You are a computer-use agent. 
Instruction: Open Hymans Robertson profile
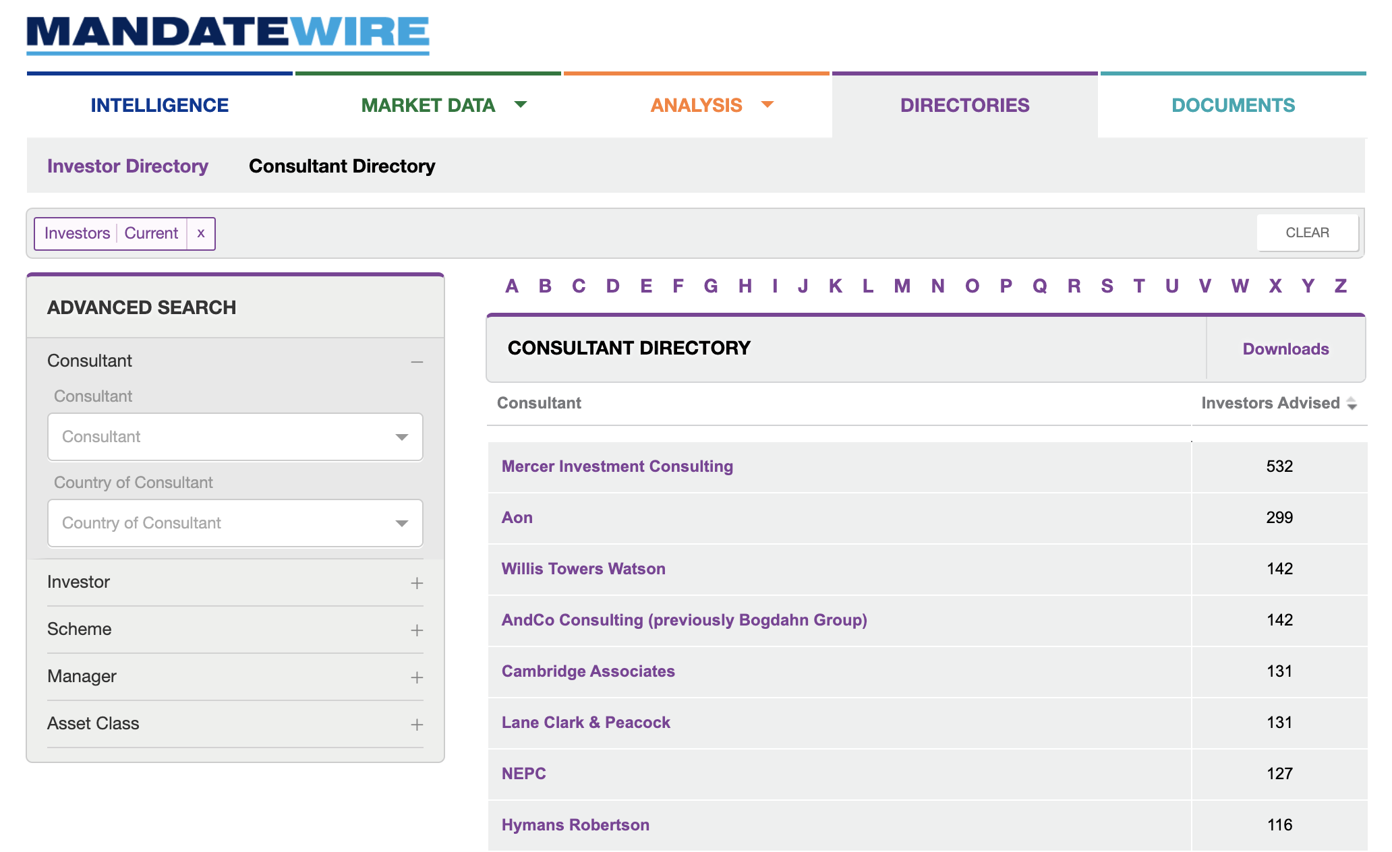(575, 825)
